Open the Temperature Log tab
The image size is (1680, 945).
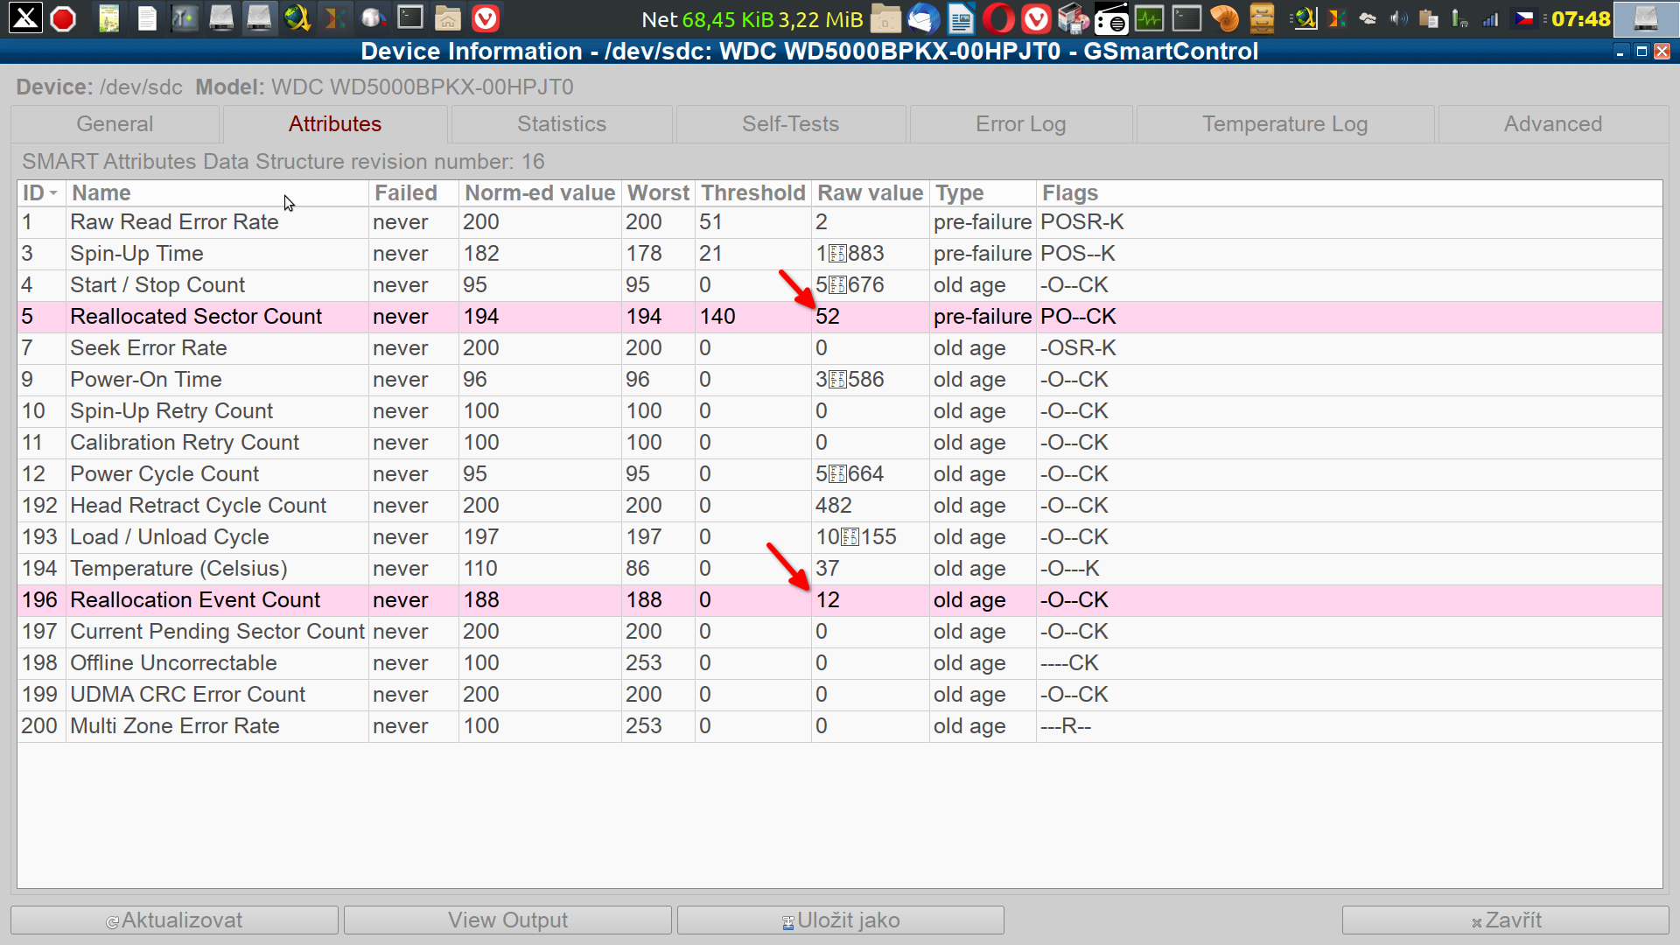tap(1284, 124)
